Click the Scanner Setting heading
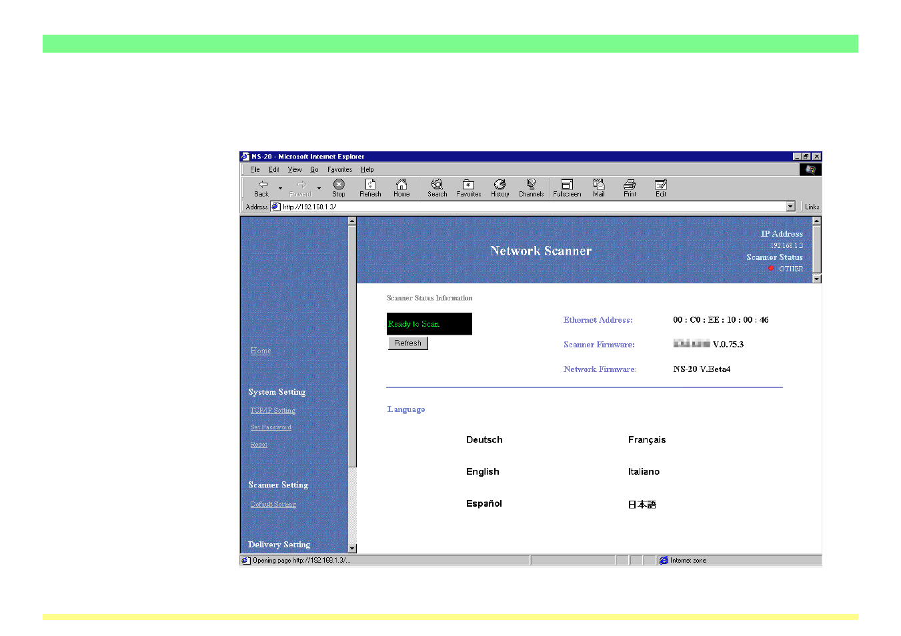Image resolution: width=901 pixels, height=636 pixels. (x=278, y=485)
